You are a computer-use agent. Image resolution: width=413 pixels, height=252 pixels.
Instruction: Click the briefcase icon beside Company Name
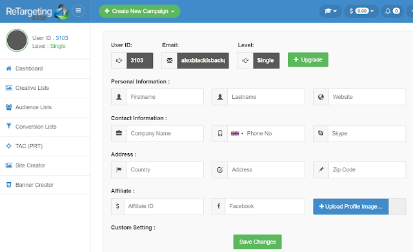point(119,133)
